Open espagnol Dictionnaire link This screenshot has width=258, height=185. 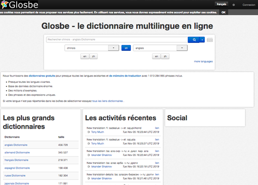tap(17, 168)
